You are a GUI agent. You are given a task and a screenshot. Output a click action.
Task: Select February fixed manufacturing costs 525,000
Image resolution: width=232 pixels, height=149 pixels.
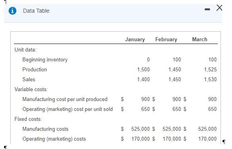tap(172, 129)
